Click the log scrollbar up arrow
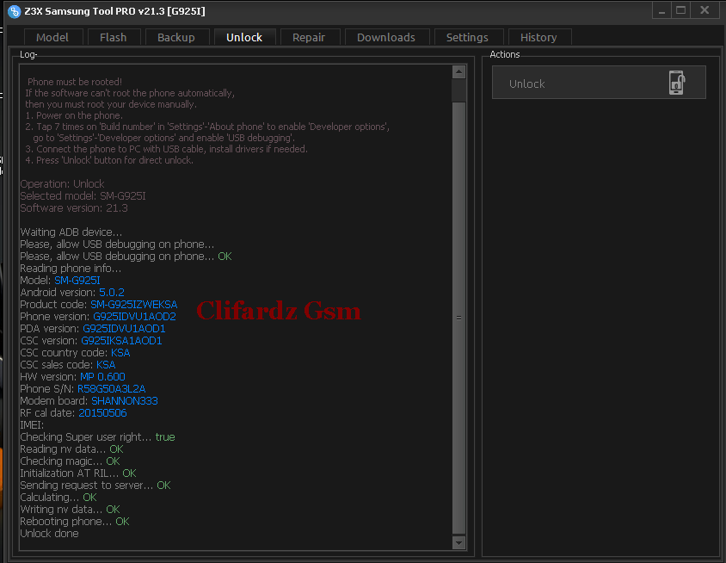The height and width of the screenshot is (563, 726). (458, 71)
